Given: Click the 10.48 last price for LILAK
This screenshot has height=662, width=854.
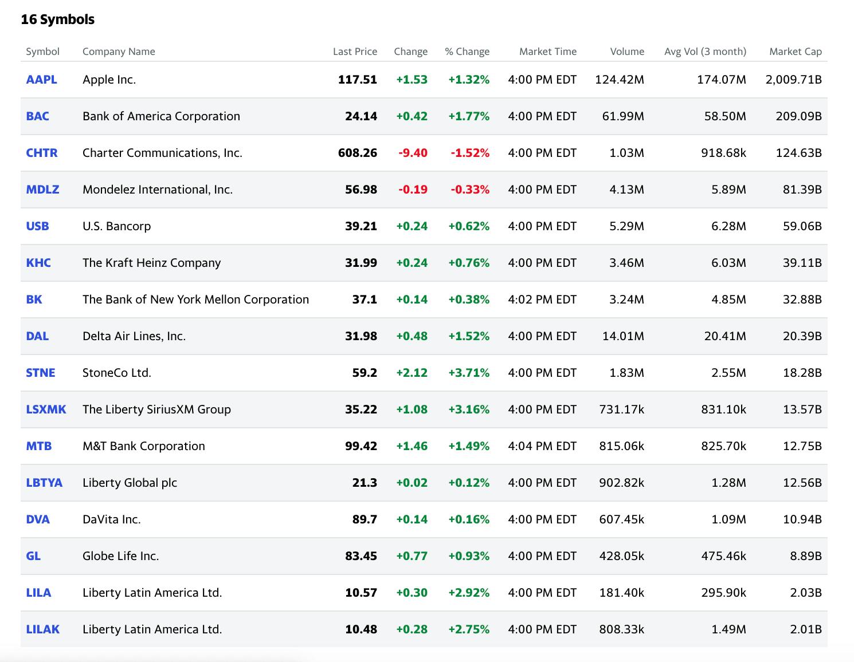Looking at the screenshot, I should 361,629.
